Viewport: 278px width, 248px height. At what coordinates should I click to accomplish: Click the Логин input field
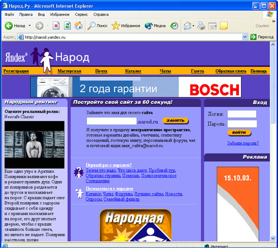click(242, 114)
